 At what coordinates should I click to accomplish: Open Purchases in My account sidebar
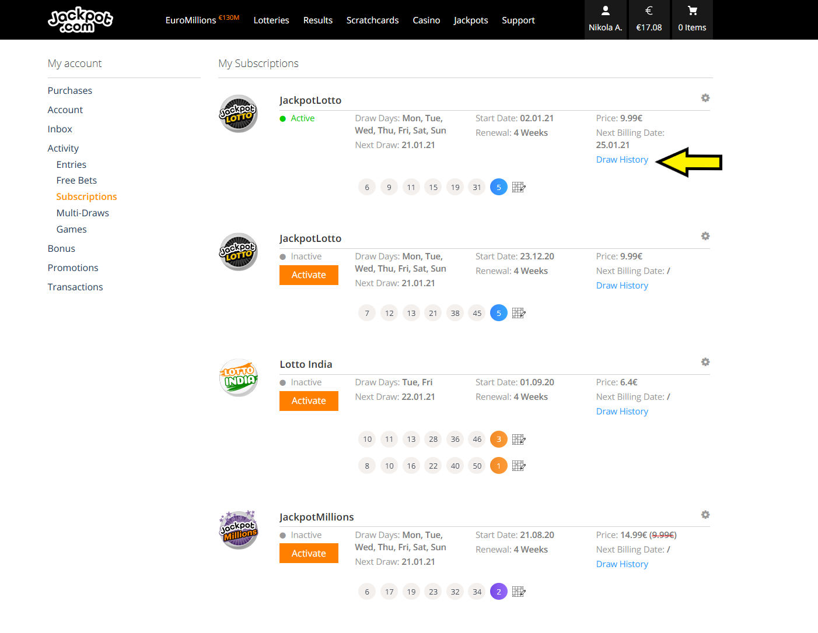(70, 90)
